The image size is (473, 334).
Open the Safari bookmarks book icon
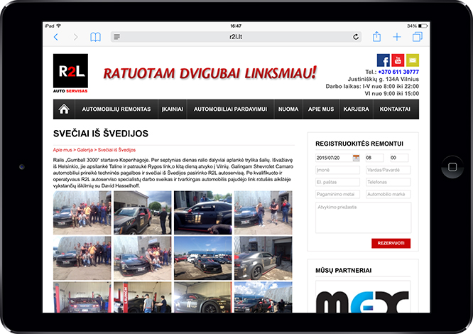pos(95,37)
